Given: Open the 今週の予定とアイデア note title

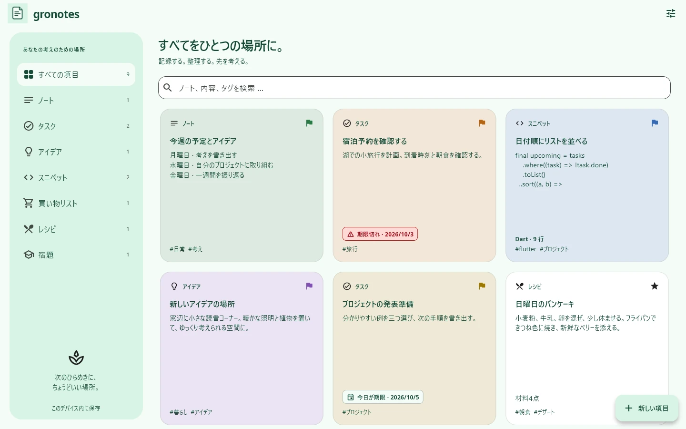Looking at the screenshot, I should pyautogui.click(x=203, y=141).
